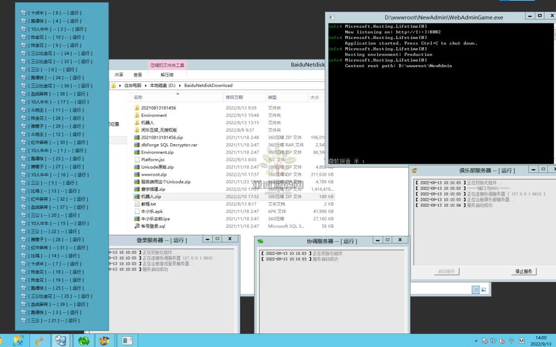The height and width of the screenshot is (347, 556).
Task: Select the Environment folder icon
Action: click(137, 115)
